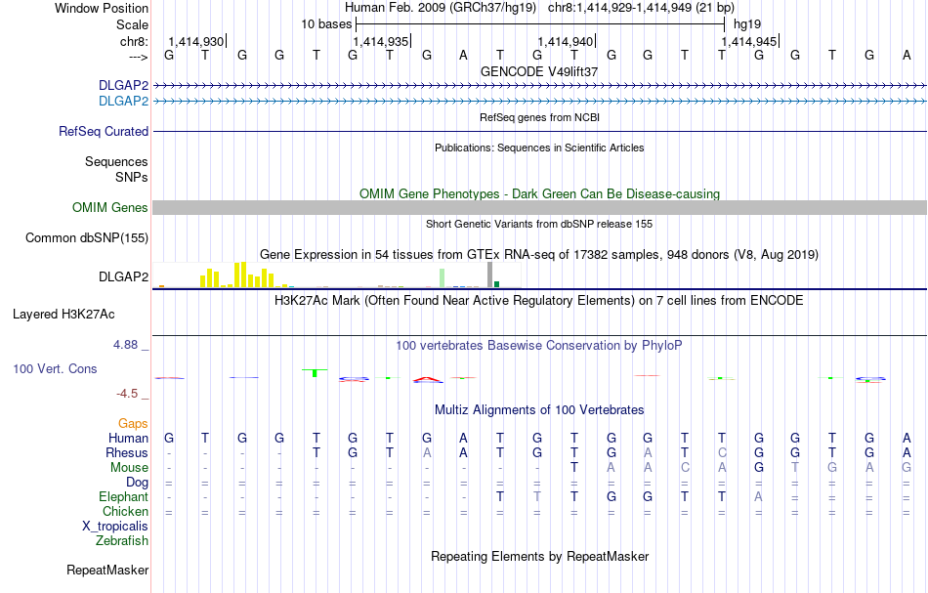The height and width of the screenshot is (593, 928).
Task: Click the light green bar in GTEx chart
Action: click(x=442, y=277)
